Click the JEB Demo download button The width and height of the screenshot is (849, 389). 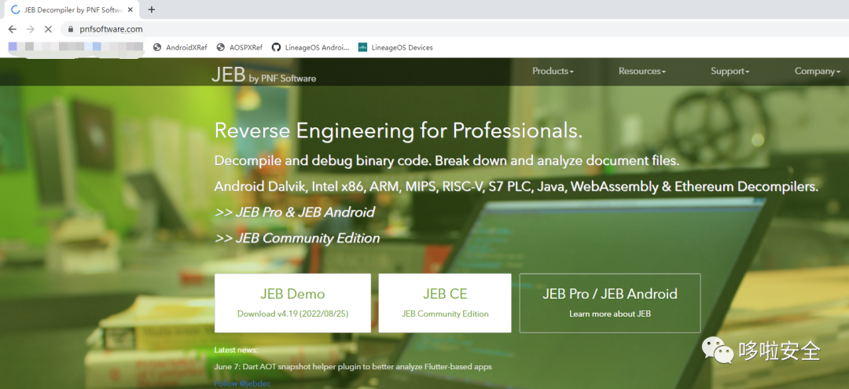point(292,303)
